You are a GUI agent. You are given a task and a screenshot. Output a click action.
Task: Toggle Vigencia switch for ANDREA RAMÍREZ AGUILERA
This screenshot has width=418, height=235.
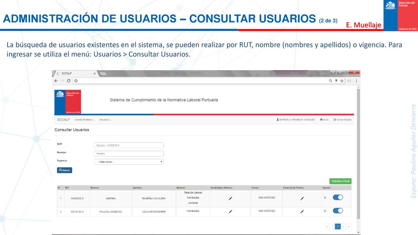(x=338, y=197)
